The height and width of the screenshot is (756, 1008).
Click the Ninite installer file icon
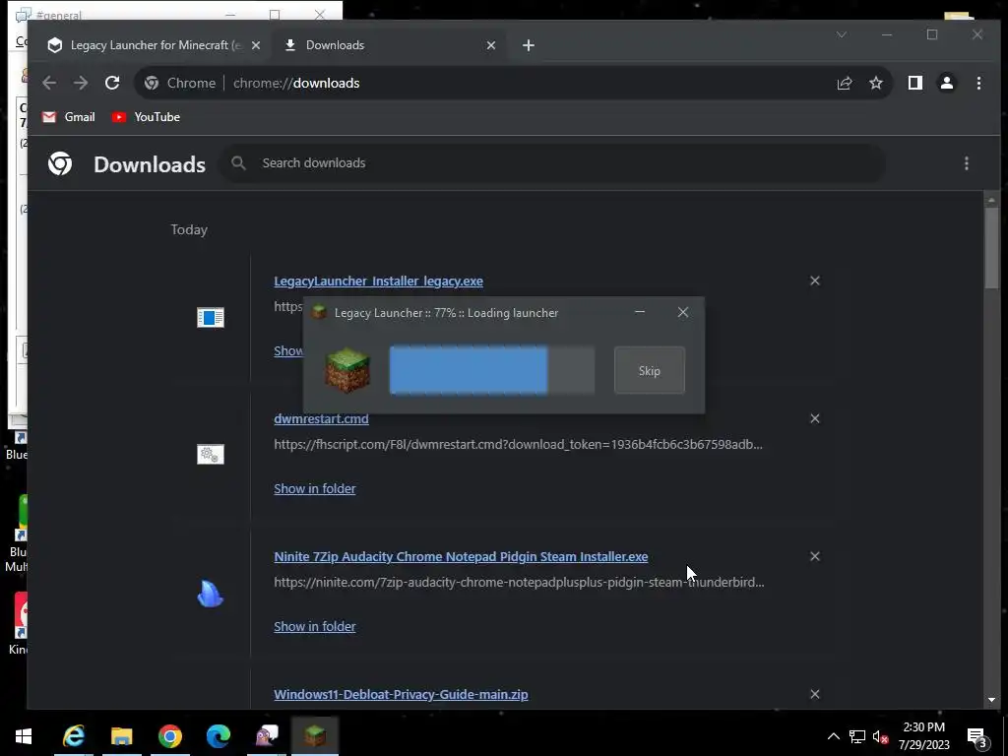pos(211,594)
